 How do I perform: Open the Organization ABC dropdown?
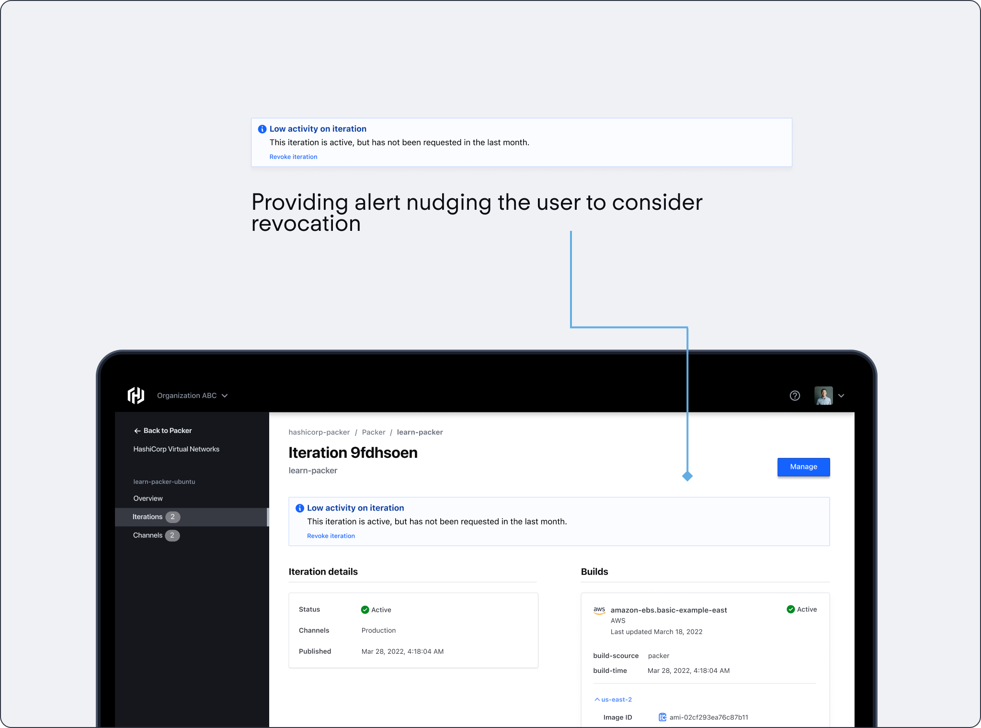pos(193,396)
